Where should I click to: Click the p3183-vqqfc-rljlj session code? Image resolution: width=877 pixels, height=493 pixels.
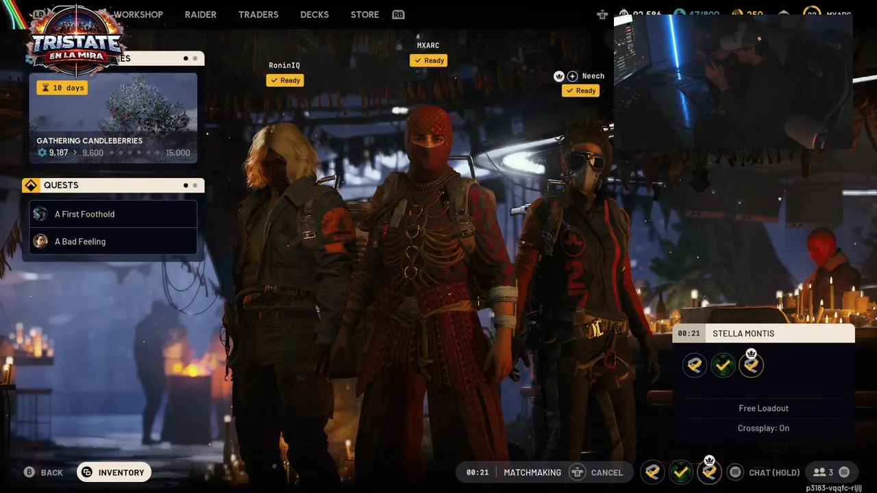coord(834,488)
